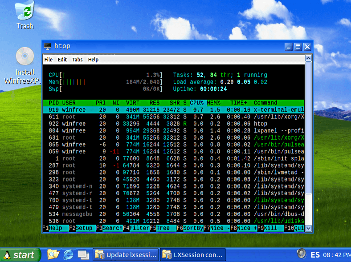The height and width of the screenshot is (262, 351).
Task: Open the start menu
Action: tap(20, 255)
